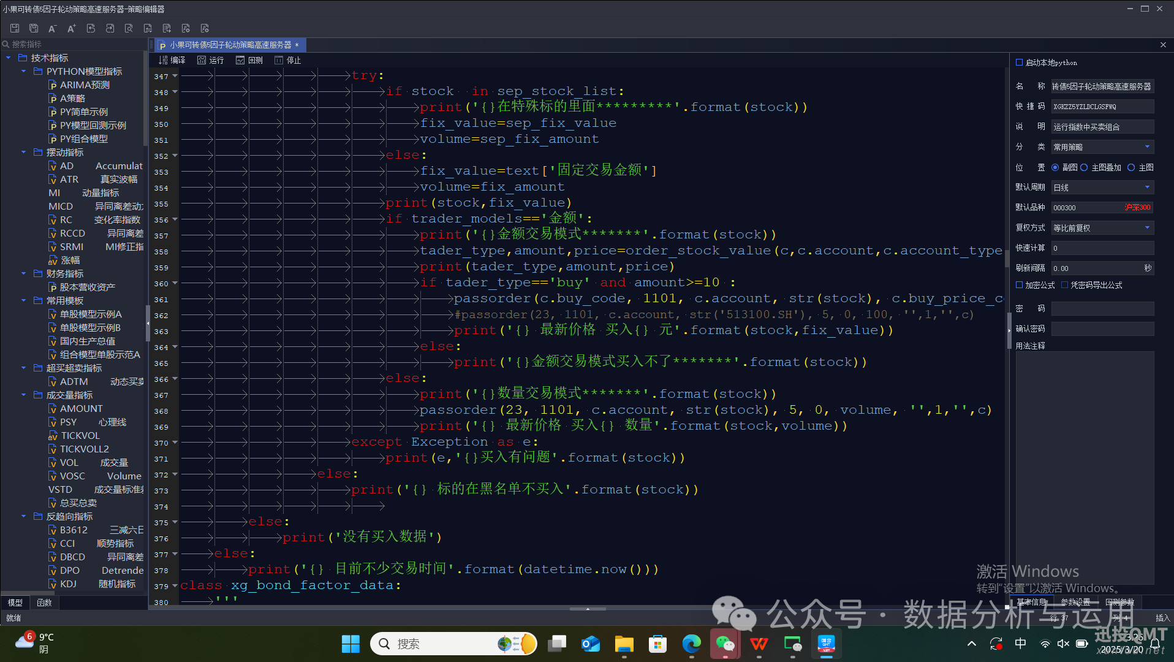Screen dimensions: 1174x662
Task: Tick the 加密公式 checkbox
Action: pos(1020,285)
